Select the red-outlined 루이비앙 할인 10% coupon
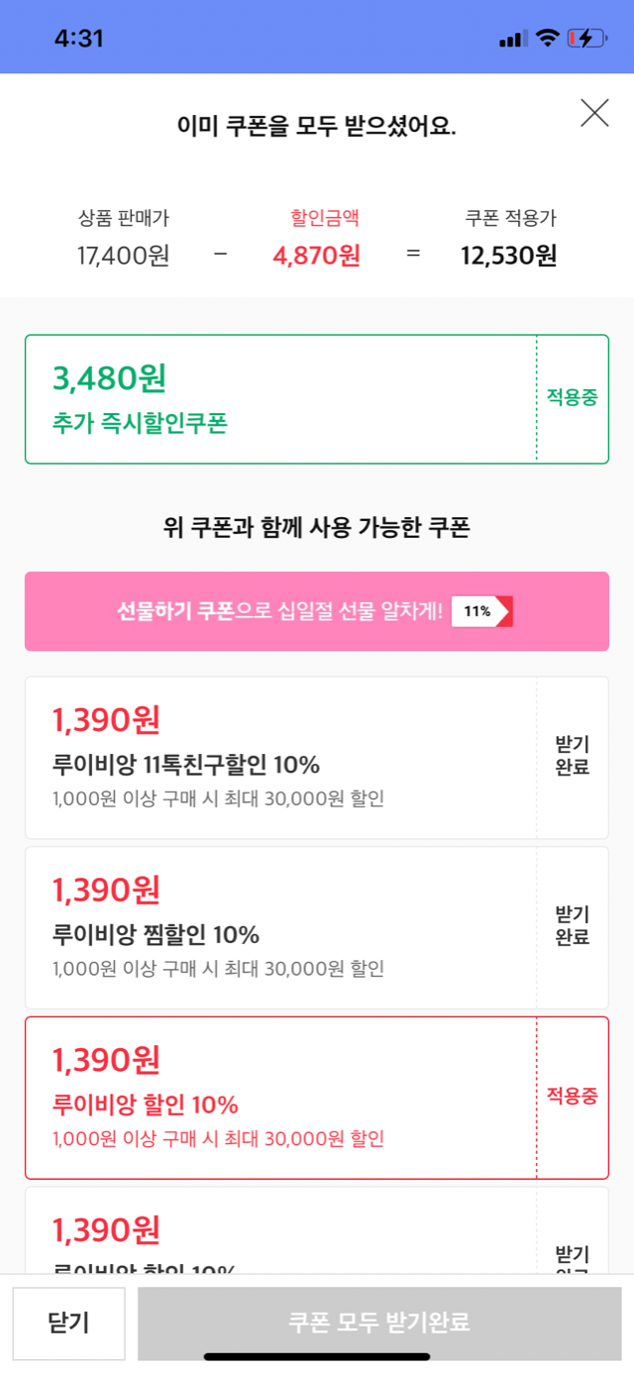Image resolution: width=634 pixels, height=1373 pixels. (x=277, y=1098)
